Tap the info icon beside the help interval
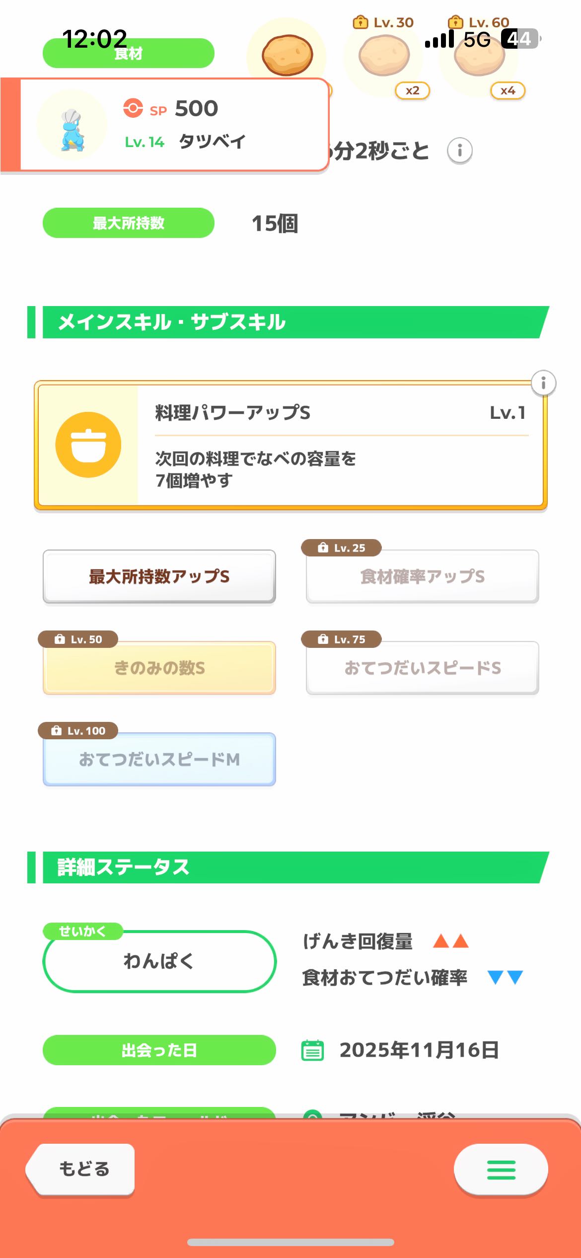 [459, 150]
